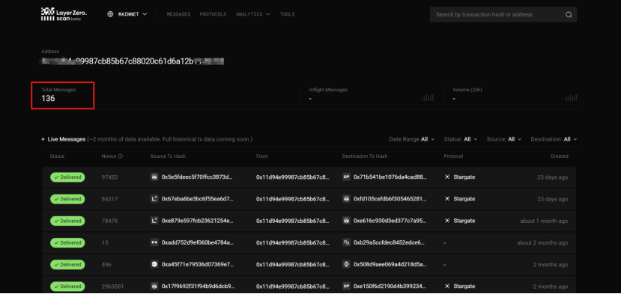Click destination chain icon beside 0xb29a5ccfdec8452edce6
Image resolution: width=621 pixels, height=294 pixels.
coord(347,242)
